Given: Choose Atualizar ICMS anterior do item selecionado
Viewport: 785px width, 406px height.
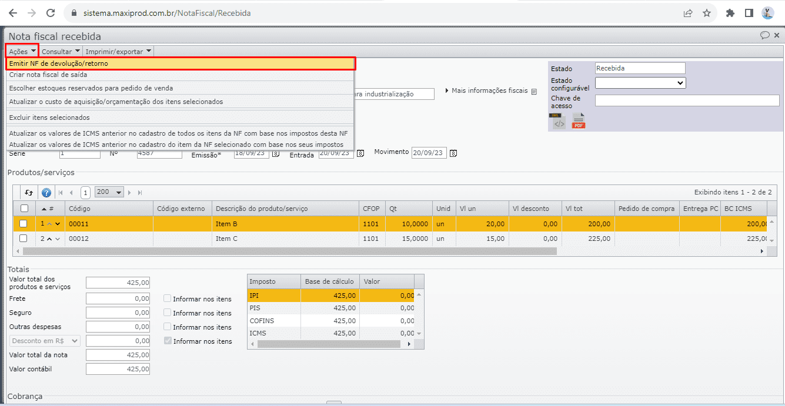Looking at the screenshot, I should (180, 144).
